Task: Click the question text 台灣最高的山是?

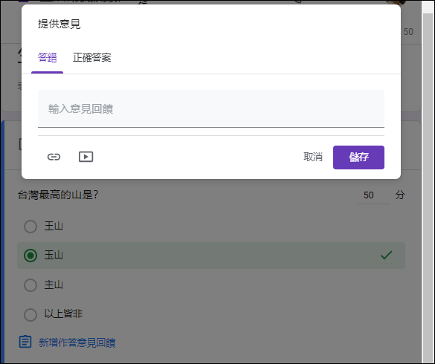Action: coord(58,195)
